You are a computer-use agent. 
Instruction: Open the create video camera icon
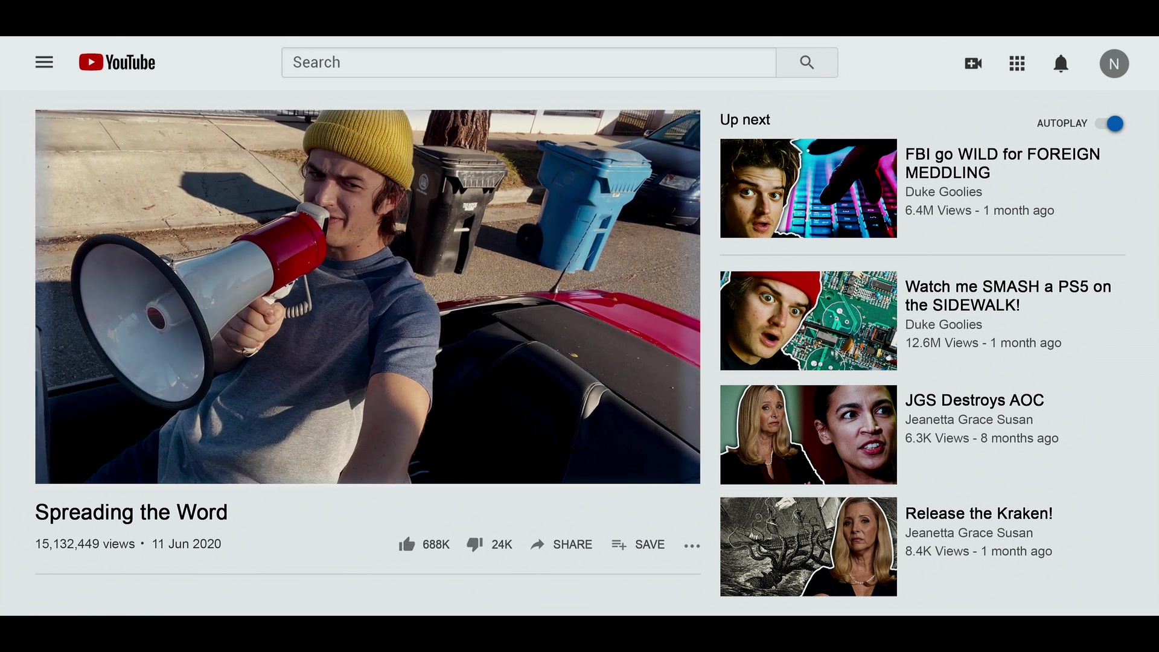[x=973, y=63]
